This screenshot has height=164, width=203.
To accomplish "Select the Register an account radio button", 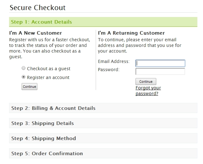I will coord(24,77).
